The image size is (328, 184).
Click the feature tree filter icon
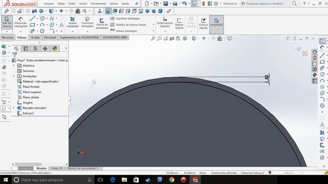(x=15, y=55)
